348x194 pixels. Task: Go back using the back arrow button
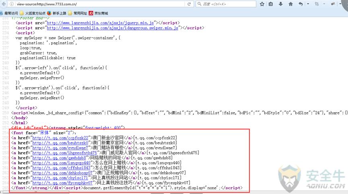(x=4, y=4)
